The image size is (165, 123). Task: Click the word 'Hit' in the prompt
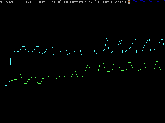coord(42,2)
